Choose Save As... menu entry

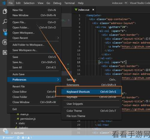[34, 62]
